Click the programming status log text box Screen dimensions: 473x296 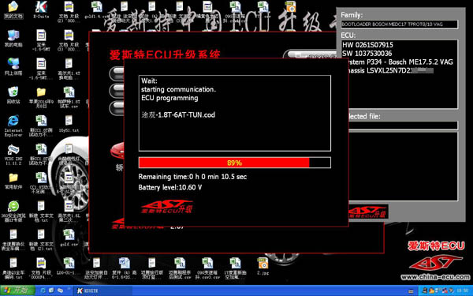pos(234,113)
